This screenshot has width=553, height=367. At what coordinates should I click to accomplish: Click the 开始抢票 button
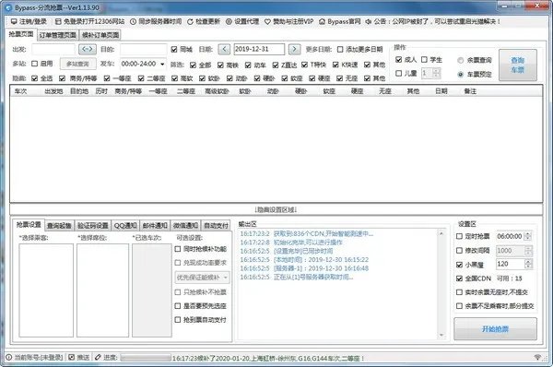pyautogui.click(x=495, y=329)
